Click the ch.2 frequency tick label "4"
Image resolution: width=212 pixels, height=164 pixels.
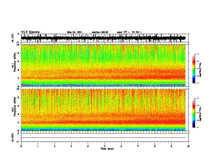(x=19, y=114)
